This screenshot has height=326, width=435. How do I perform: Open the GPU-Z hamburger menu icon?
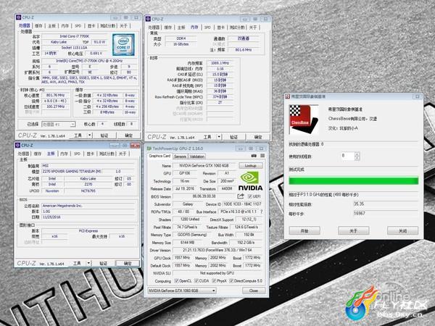click(x=262, y=156)
